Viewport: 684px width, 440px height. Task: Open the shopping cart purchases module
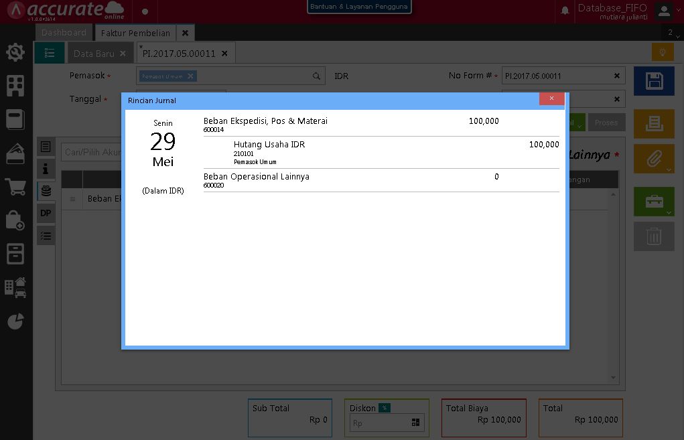(x=15, y=190)
